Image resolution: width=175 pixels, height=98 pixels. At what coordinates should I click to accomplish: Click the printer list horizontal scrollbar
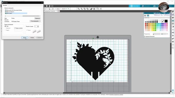tap(22, 16)
